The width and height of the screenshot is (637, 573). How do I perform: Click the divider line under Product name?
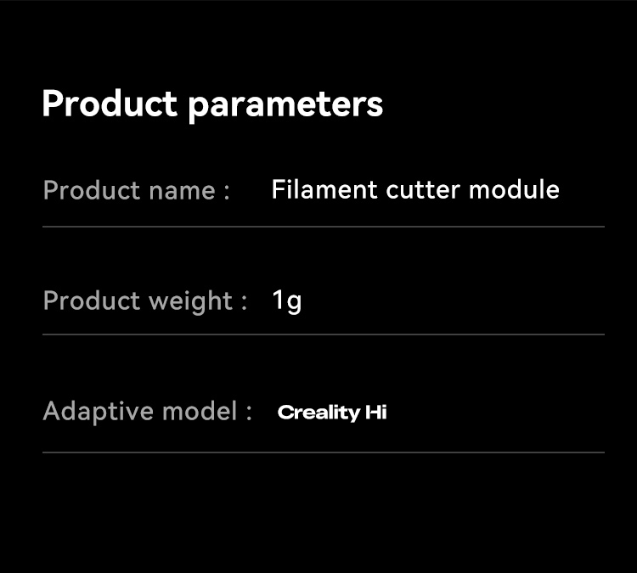click(x=323, y=227)
